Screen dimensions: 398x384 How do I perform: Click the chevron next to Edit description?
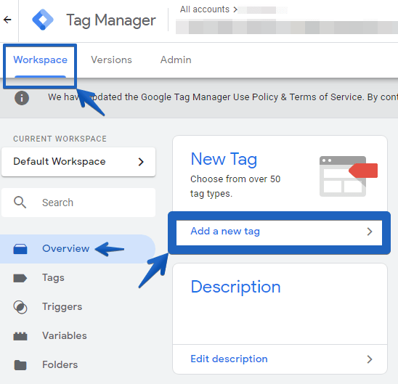[x=370, y=359]
